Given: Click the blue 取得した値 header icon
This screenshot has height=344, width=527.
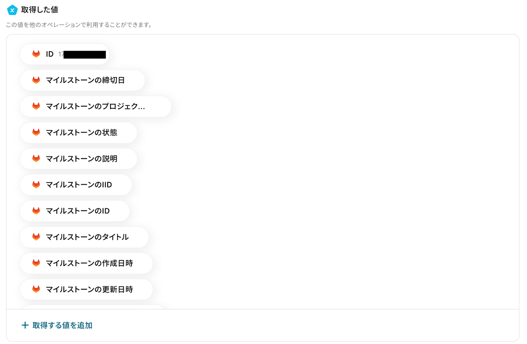Looking at the screenshot, I should [12, 10].
